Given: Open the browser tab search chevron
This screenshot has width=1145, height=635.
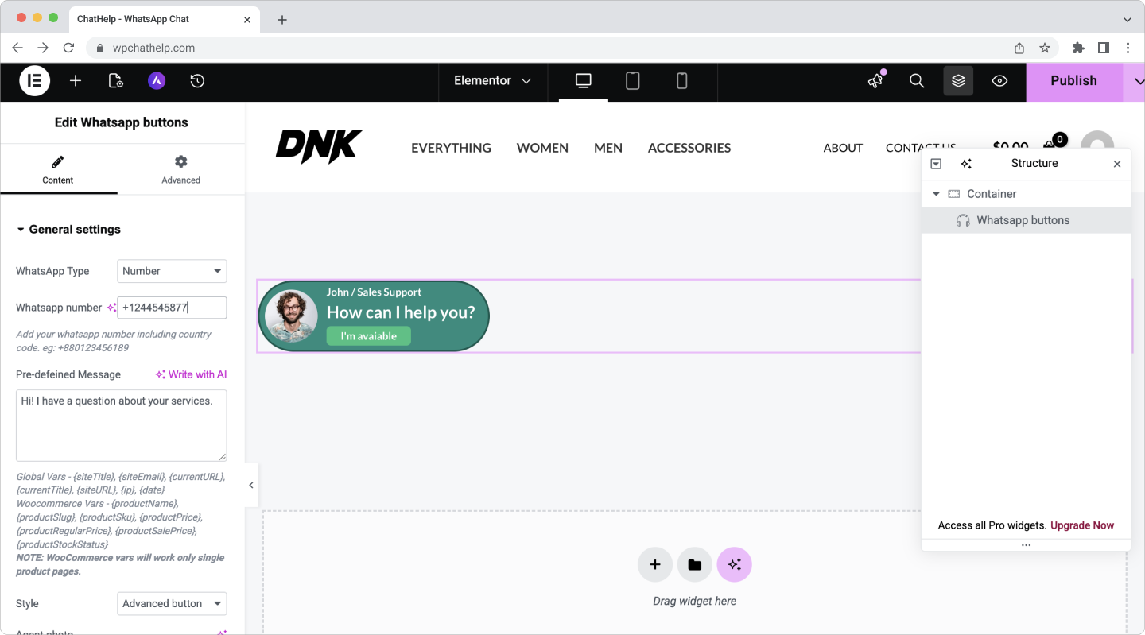Looking at the screenshot, I should (x=1127, y=19).
